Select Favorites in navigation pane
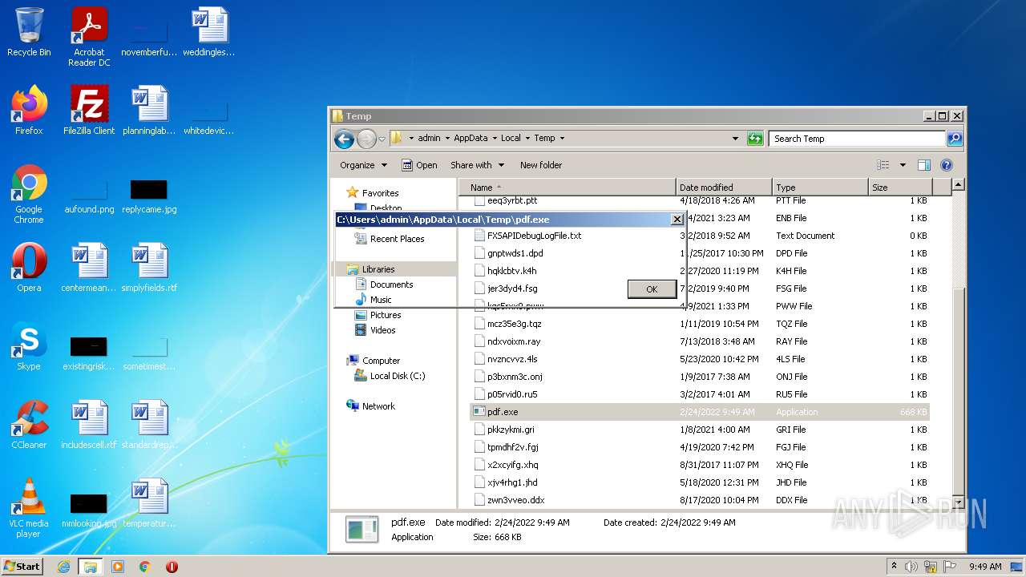Image resolution: width=1026 pixels, height=577 pixels. point(380,193)
